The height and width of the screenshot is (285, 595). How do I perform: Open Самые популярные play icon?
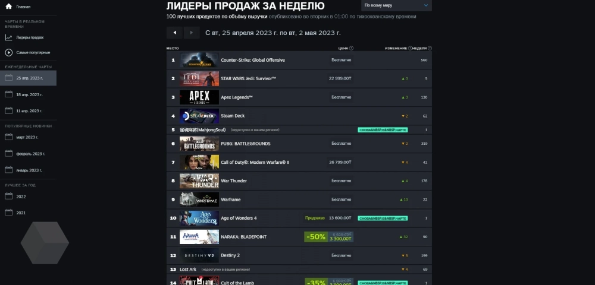click(x=9, y=53)
